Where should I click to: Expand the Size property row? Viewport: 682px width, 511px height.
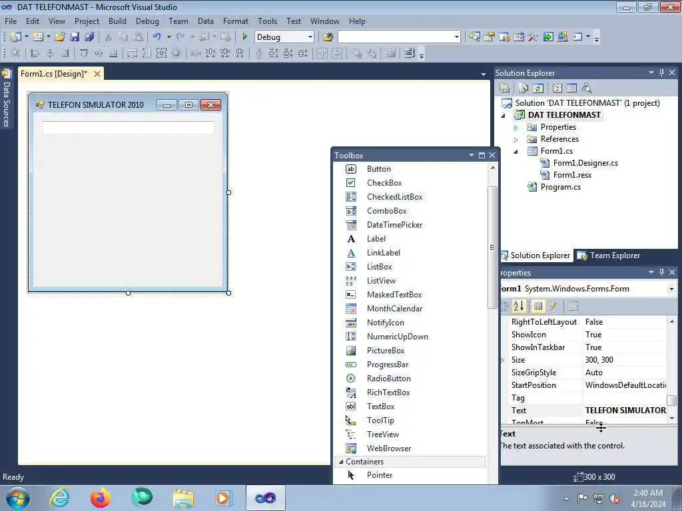[x=504, y=360]
